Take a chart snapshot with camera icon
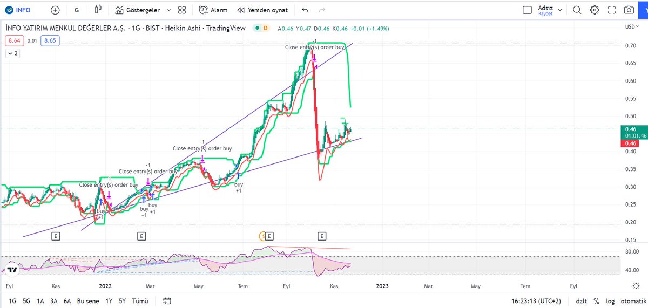 pos(629,10)
